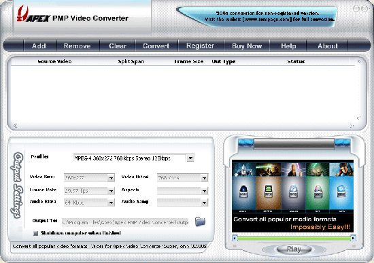The image size is (374, 263).
Task: Click the left arrow on preview seek bar
Action: (235, 238)
